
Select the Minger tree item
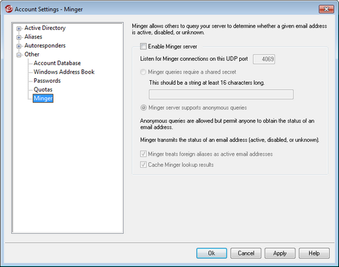pos(43,98)
